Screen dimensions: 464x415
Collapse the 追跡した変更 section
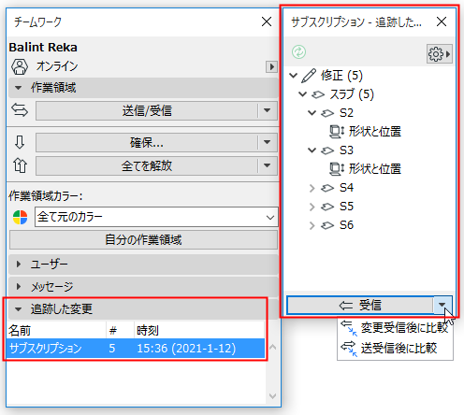point(19,309)
